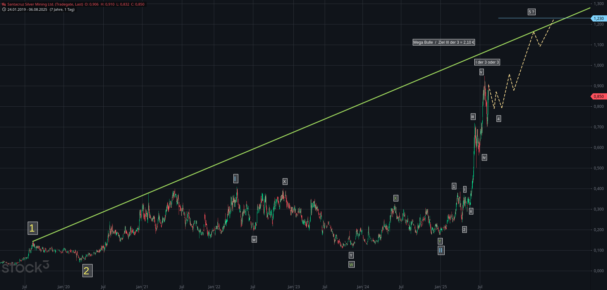Screen dimensions: 607x290
Task: Click the 0,700 price axis label
Action: click(599, 127)
